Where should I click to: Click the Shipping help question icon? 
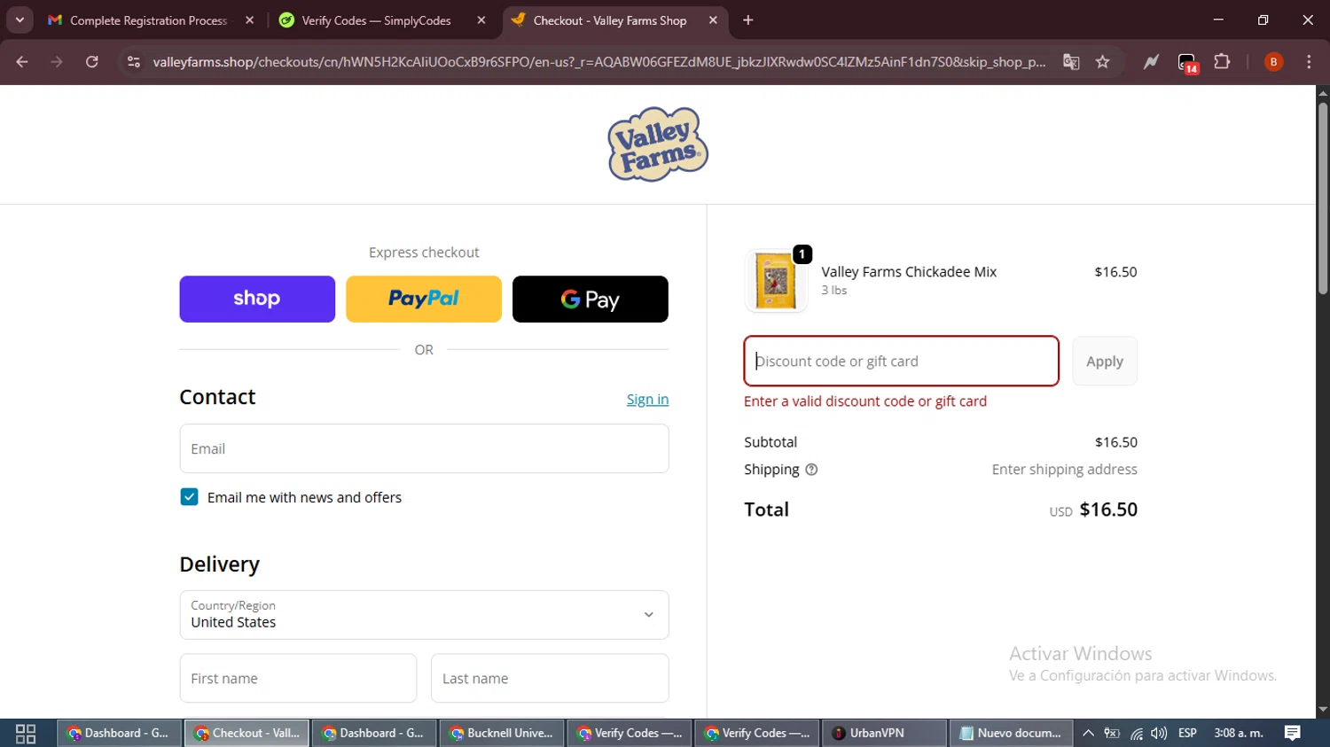pyautogui.click(x=811, y=470)
